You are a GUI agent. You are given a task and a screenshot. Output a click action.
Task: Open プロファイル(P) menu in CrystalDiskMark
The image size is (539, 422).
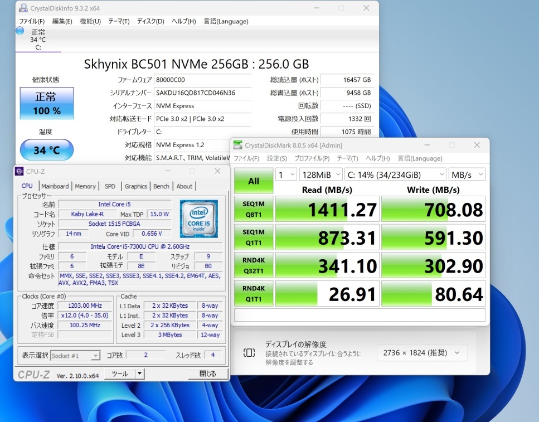point(312,158)
